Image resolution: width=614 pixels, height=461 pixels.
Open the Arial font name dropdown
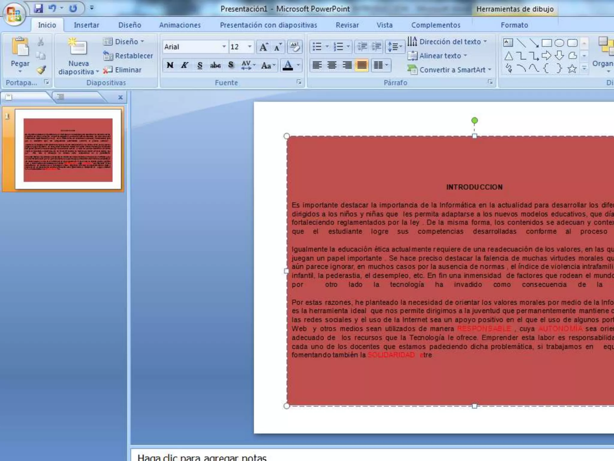coord(224,47)
